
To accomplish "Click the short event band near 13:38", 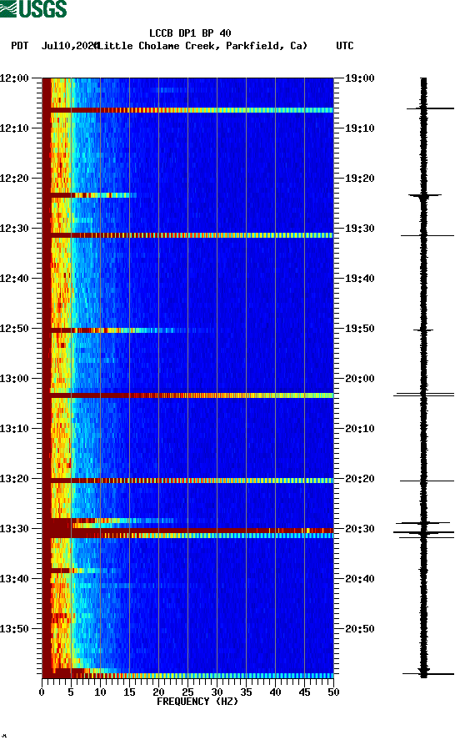I will click(78, 570).
